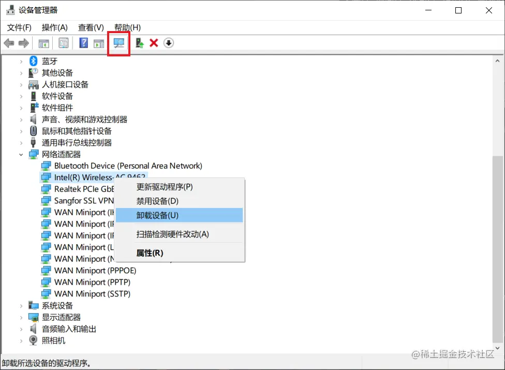The height and width of the screenshot is (370, 505).
Task: Open the 文件(F) menu
Action: click(x=19, y=28)
